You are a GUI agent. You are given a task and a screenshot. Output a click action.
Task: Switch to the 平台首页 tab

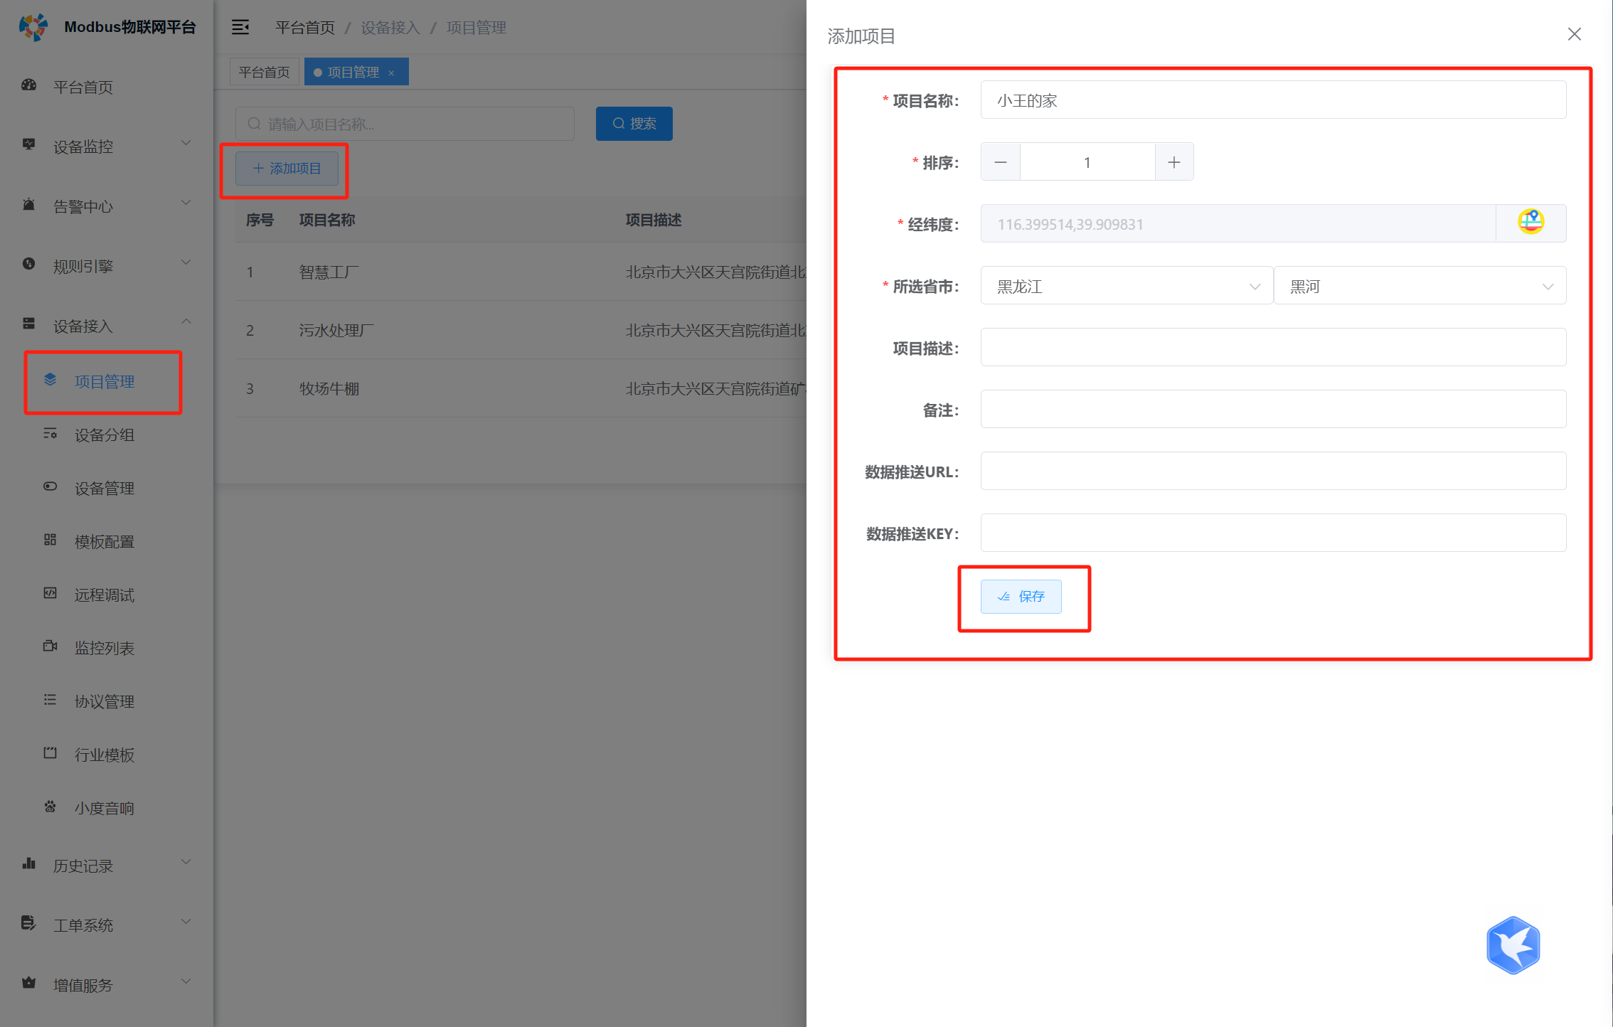pos(264,72)
